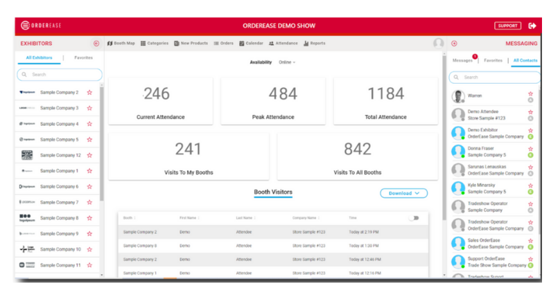Sort table by Company Name column
The width and height of the screenshot is (551, 306).
click(x=306, y=218)
